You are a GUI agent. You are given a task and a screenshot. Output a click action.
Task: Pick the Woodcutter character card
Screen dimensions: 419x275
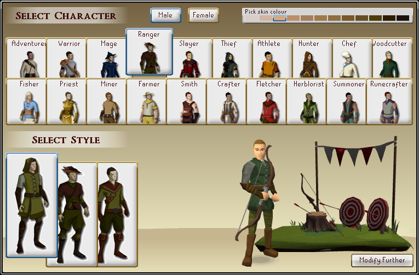tap(392, 58)
